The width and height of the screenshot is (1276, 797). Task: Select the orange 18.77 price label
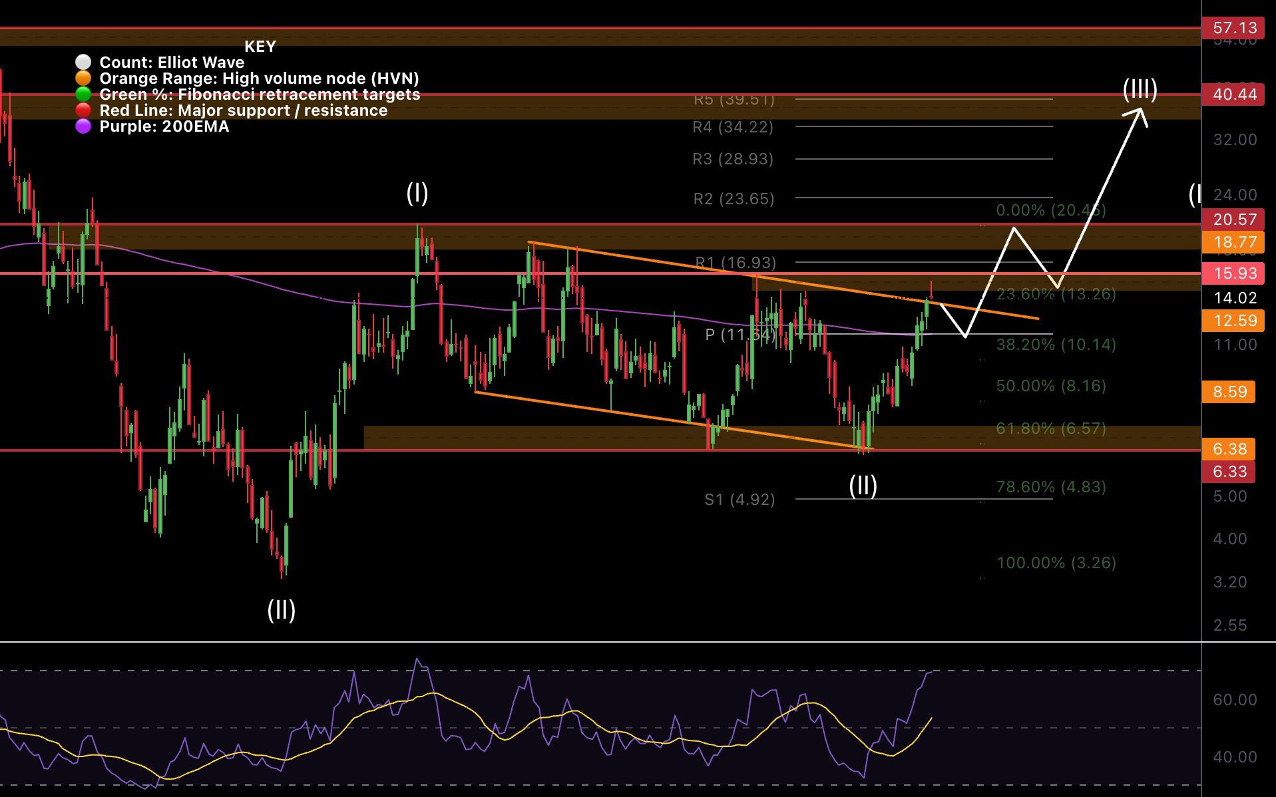tap(1235, 242)
